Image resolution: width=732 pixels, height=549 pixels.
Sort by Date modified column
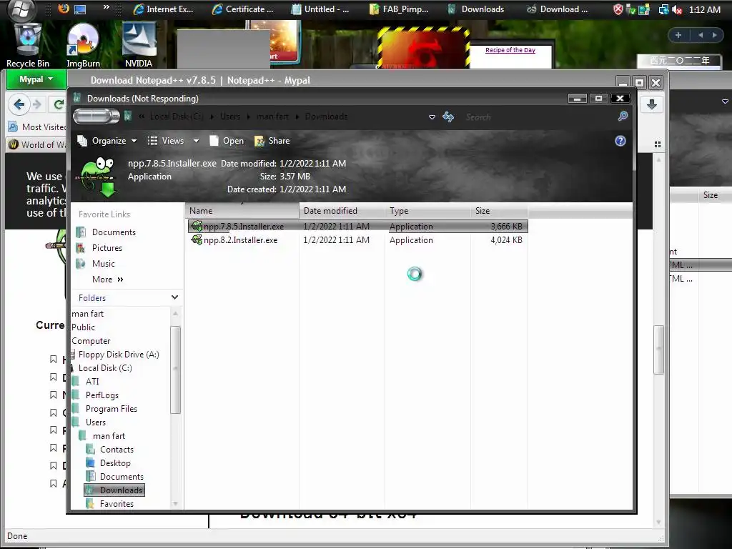point(342,211)
